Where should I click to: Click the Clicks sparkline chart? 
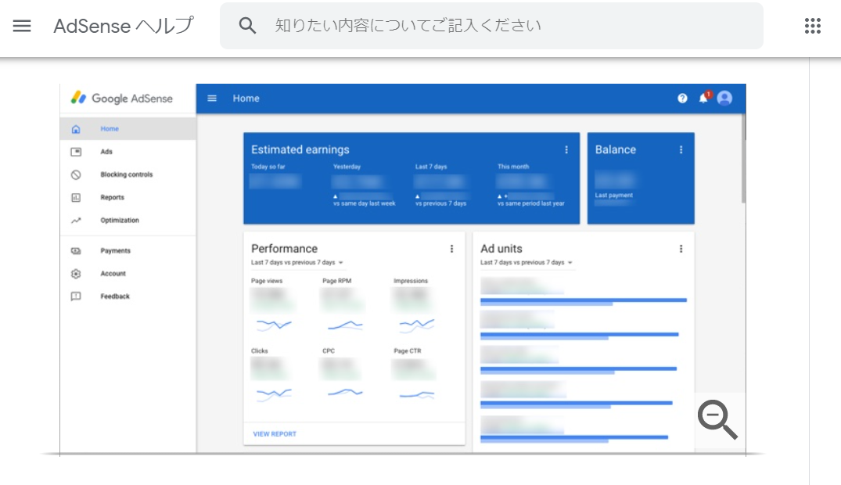(x=274, y=394)
